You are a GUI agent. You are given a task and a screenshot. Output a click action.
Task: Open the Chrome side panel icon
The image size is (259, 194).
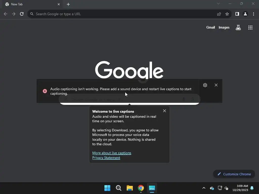coord(237,14)
